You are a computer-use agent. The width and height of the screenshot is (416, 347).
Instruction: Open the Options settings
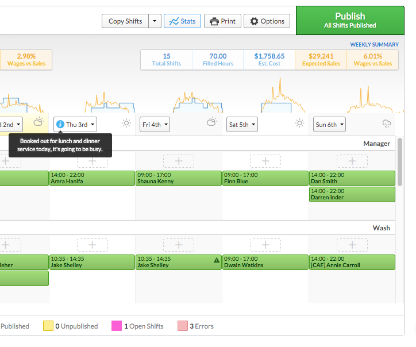click(x=267, y=21)
